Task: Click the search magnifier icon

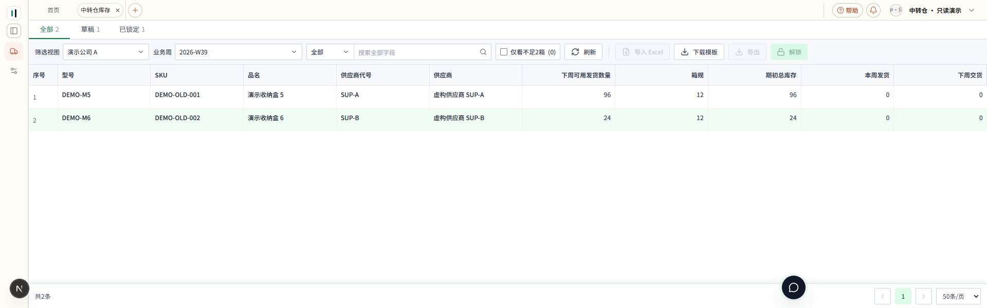Action: (x=483, y=52)
